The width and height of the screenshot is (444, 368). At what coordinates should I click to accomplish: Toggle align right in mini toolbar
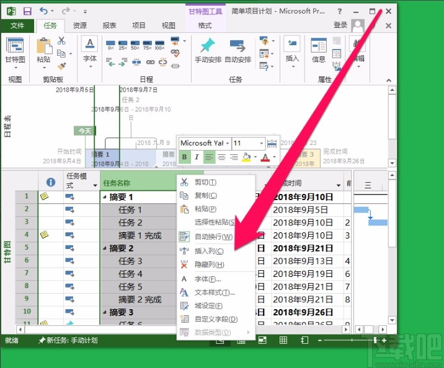(234, 157)
